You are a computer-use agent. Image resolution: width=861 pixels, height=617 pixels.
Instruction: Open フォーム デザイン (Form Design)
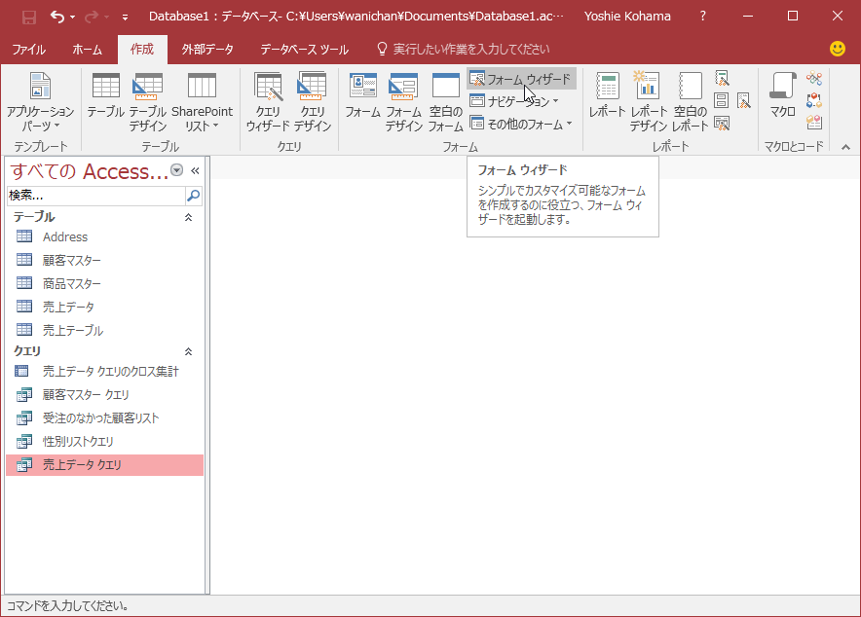click(x=403, y=102)
